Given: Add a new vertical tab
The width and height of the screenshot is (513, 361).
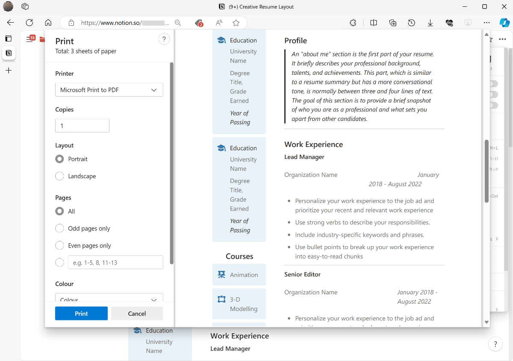Looking at the screenshot, I should 9,70.
